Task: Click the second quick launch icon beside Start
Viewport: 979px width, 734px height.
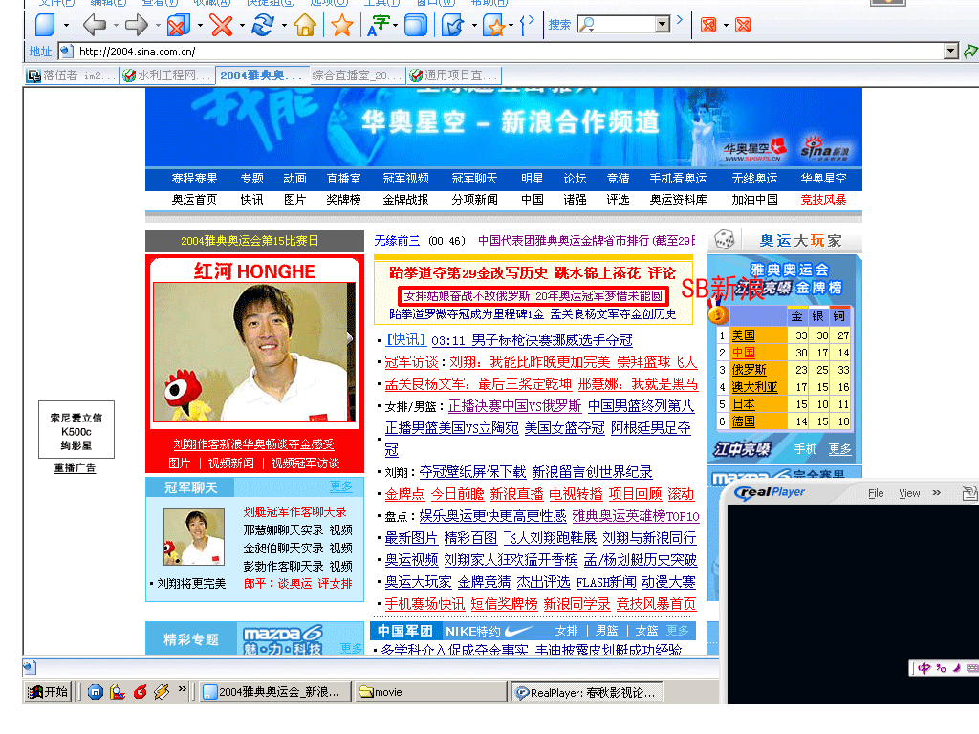Action: (118, 692)
